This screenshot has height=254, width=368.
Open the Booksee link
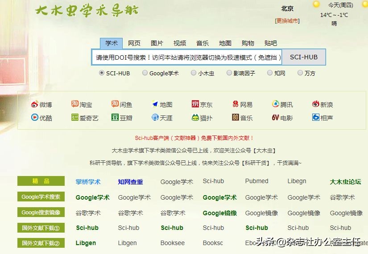point(173,243)
